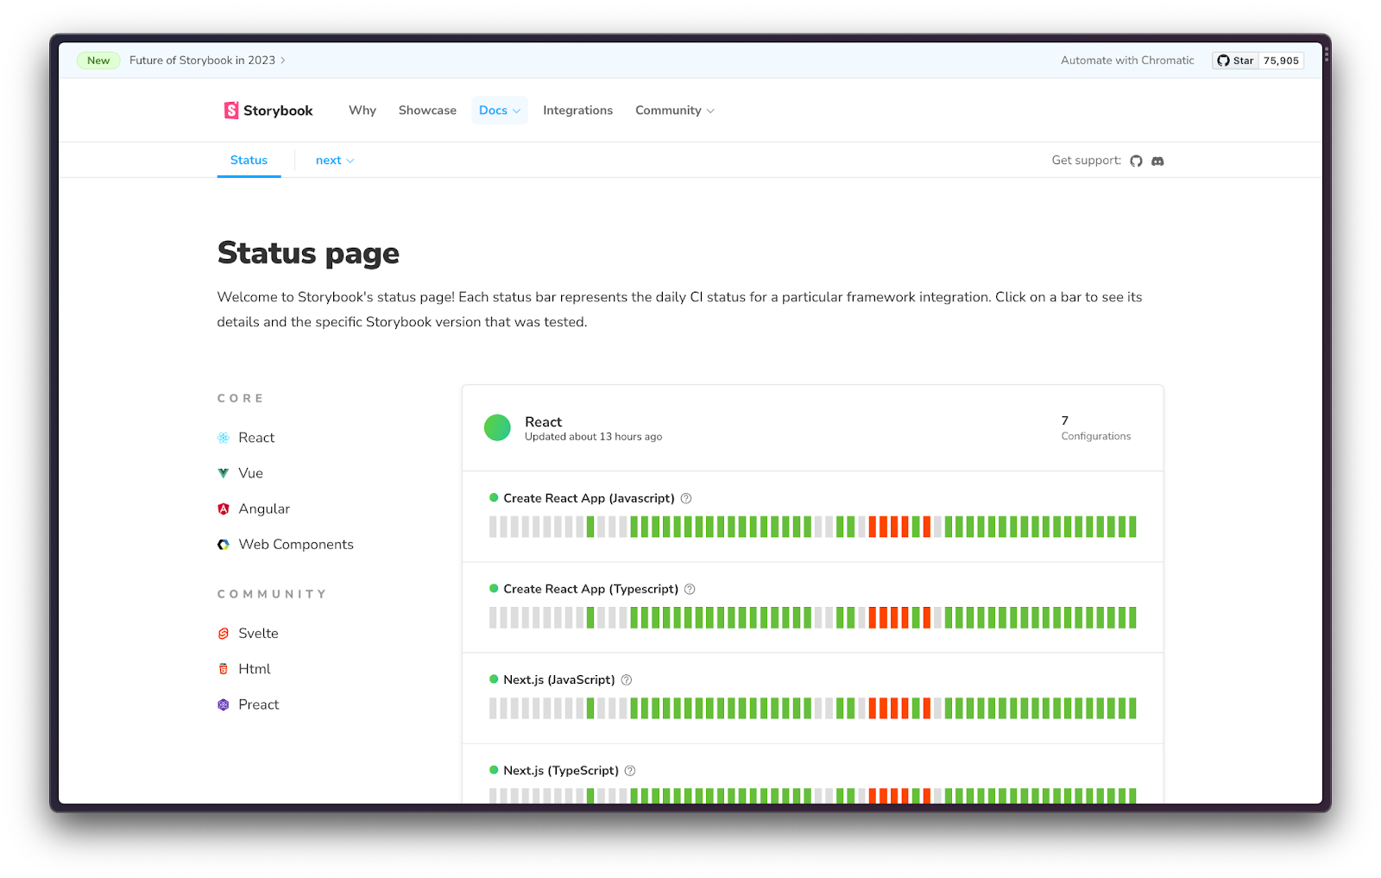
Task: Open Automate with Chromatic link
Action: coord(1127,60)
